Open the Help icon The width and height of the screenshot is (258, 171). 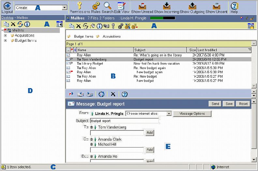point(234,6)
